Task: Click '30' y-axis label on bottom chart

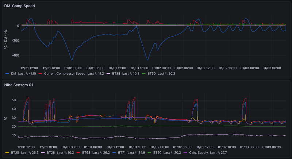Action: [14, 118]
